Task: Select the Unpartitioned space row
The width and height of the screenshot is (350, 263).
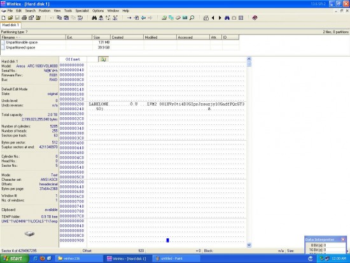Action: (x=120, y=47)
